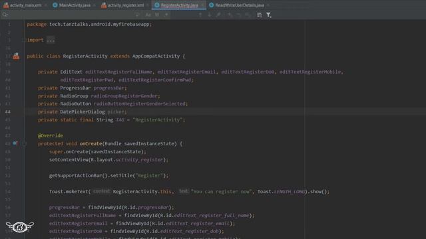Click the RegisterActivity class name
This screenshot has width=426, height=239.
pyautogui.click(x=85, y=56)
